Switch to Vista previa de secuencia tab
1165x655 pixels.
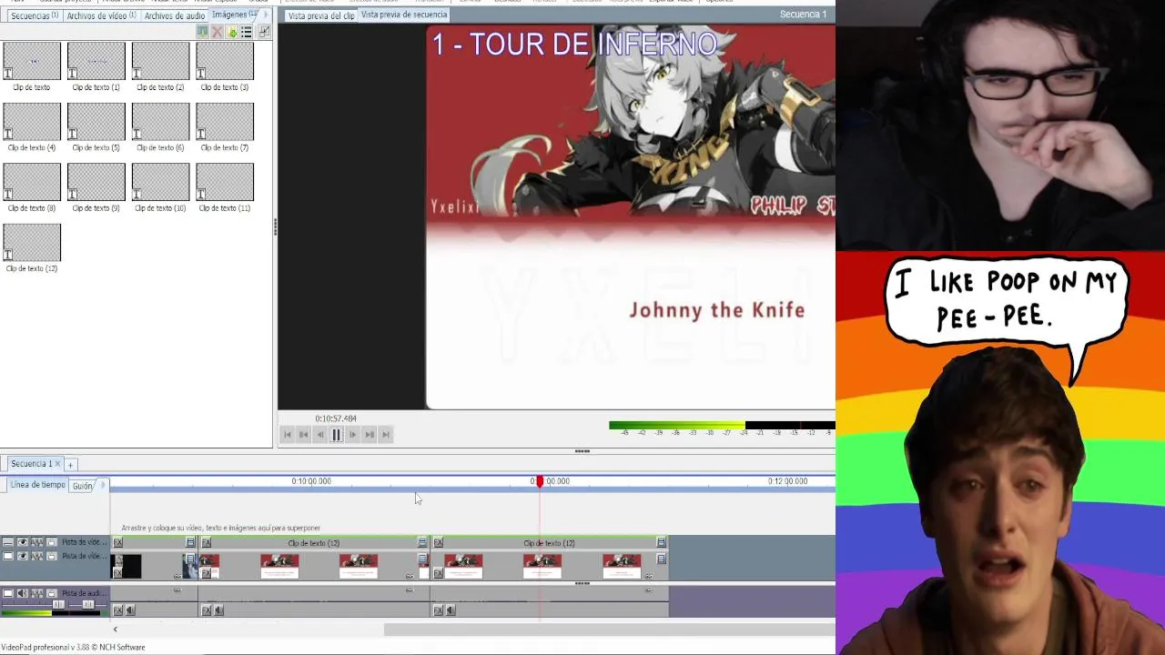click(404, 15)
